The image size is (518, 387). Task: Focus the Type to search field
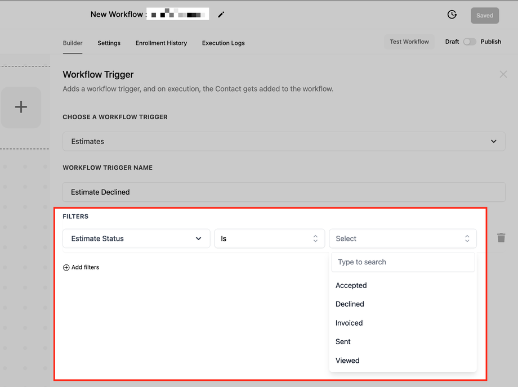(403, 262)
